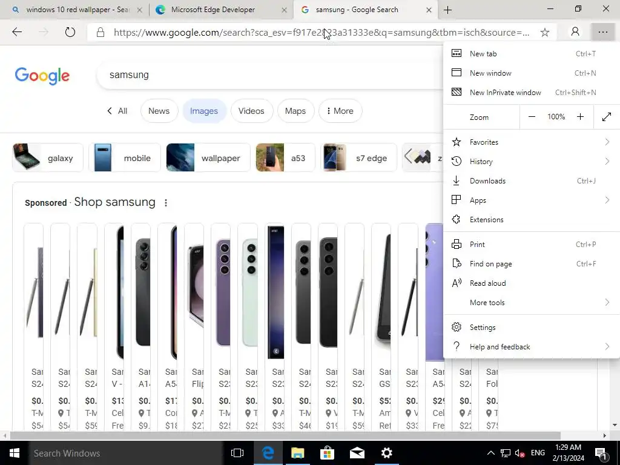This screenshot has height=465, width=620.
Task: Choose New window menu entry
Action: (532, 73)
